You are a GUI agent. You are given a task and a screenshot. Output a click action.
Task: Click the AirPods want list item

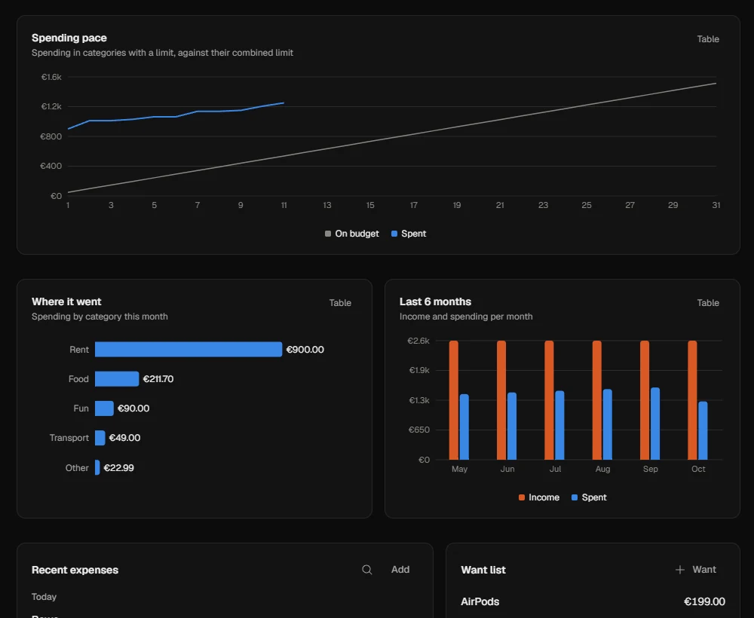[480, 601]
